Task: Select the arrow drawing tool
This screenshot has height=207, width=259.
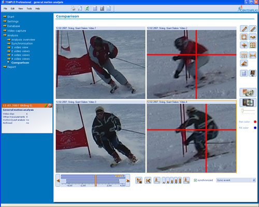Action: (244, 29)
